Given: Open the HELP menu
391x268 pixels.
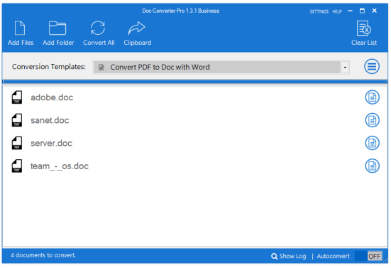Looking at the screenshot, I should (x=337, y=11).
